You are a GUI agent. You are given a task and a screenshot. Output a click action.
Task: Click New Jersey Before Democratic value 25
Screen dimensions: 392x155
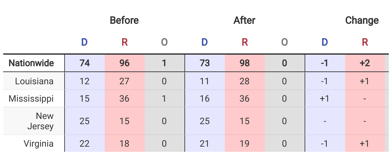85,121
